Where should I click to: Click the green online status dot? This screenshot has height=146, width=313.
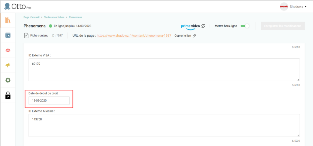[50, 26]
